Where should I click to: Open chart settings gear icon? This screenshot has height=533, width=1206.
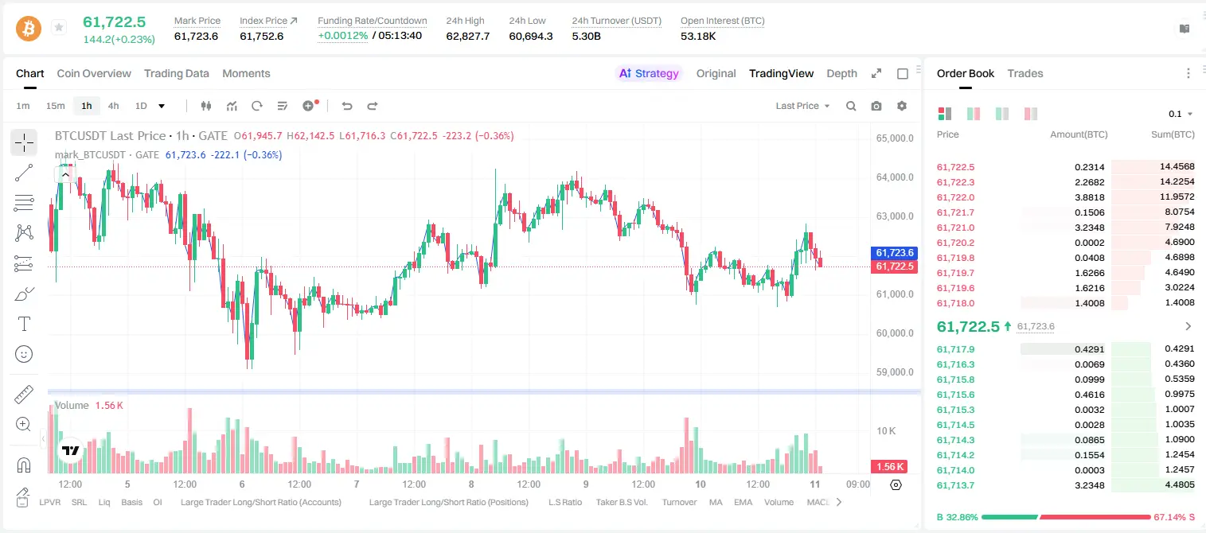pyautogui.click(x=902, y=106)
